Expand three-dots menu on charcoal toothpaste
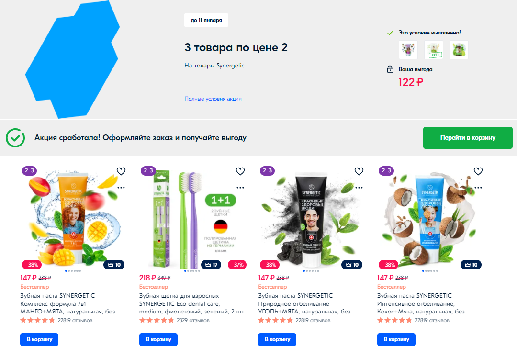Viewport: 517px width, 347px height. click(x=359, y=188)
